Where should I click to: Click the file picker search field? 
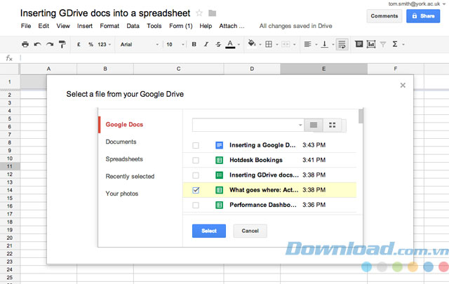pyautogui.click(x=244, y=125)
